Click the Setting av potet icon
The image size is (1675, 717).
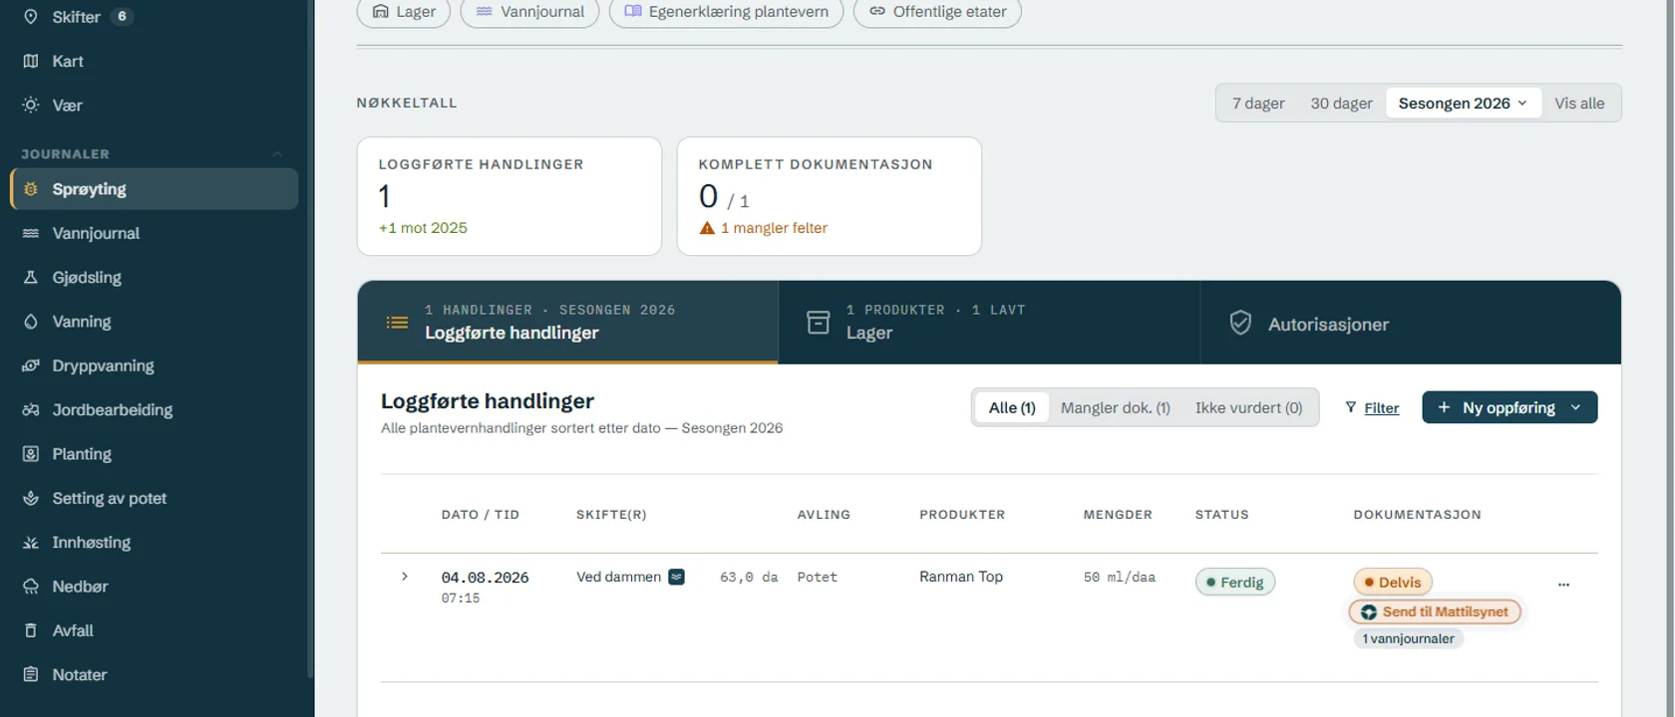pyautogui.click(x=31, y=498)
